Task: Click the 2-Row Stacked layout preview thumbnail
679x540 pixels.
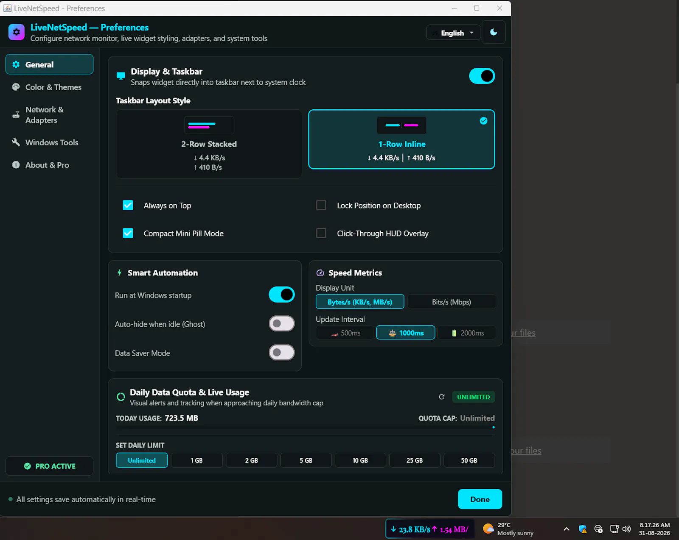Action: point(209,125)
